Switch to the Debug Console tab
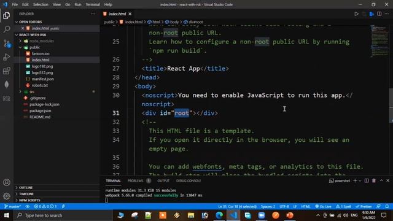 (189, 180)
